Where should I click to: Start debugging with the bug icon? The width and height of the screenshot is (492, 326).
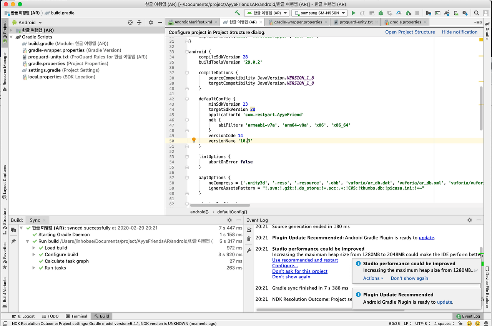point(381,13)
